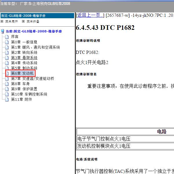The height and width of the screenshot is (174, 174).
Task: Click the page icon next to 第2章
Action: pyautogui.click(x=7, y=52)
